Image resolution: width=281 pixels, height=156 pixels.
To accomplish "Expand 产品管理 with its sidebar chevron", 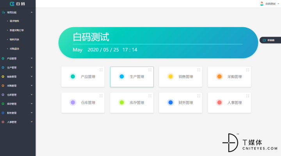I will click(32, 58).
